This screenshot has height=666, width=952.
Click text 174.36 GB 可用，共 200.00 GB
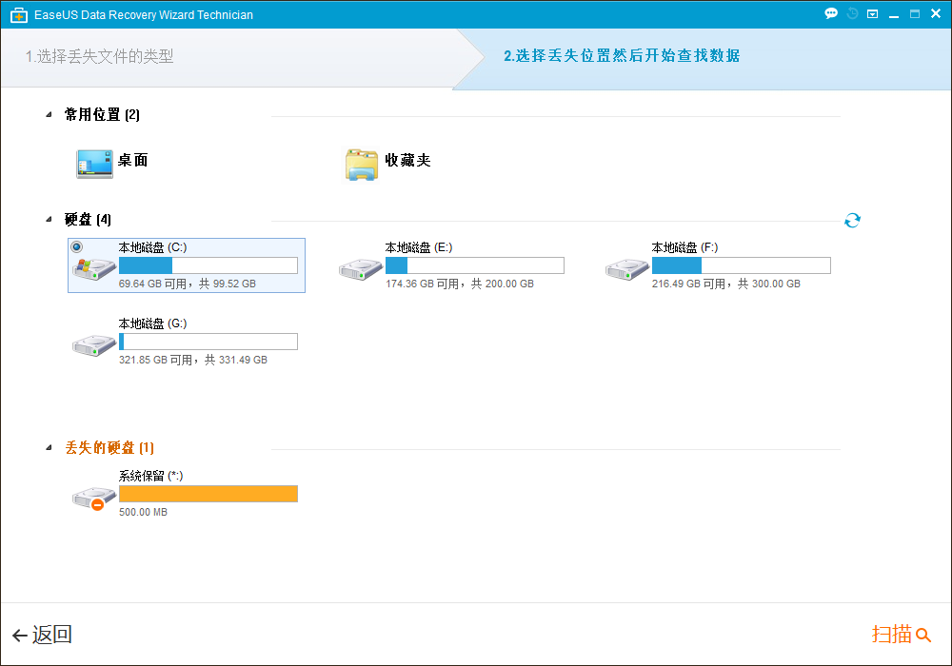click(460, 284)
